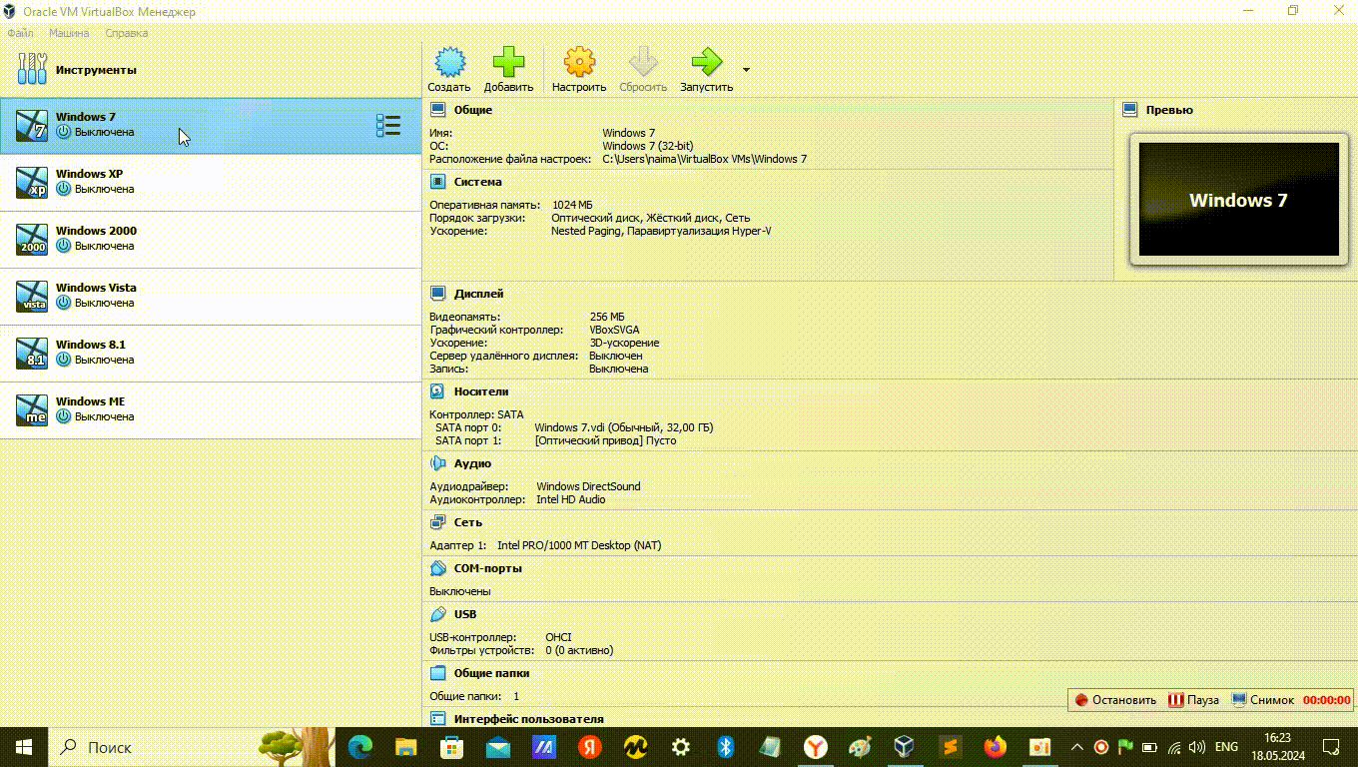Click the Windows 7.vdi disk entry
Viewport: 1358px width, 767px height.
[624, 427]
